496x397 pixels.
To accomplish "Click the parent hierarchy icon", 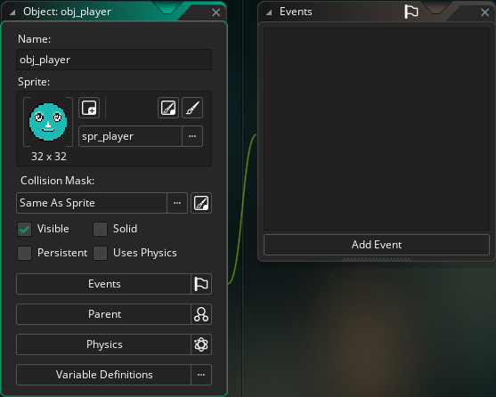I will [201, 314].
